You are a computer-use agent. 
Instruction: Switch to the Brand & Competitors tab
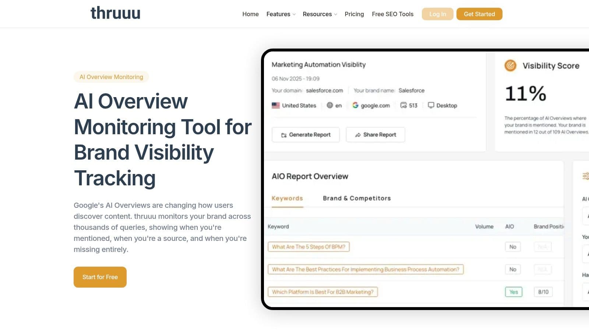pos(356,198)
